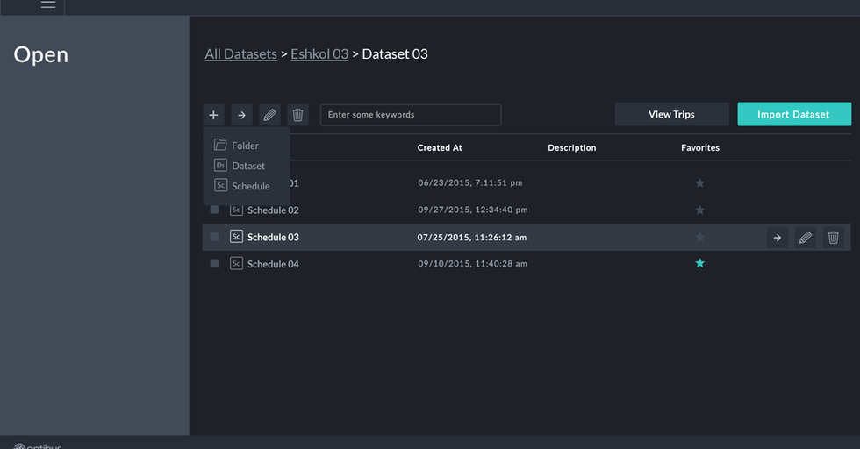Viewport: 860px width, 449px height.
Task: Click the toolbar move arrow icon
Action: 241,115
